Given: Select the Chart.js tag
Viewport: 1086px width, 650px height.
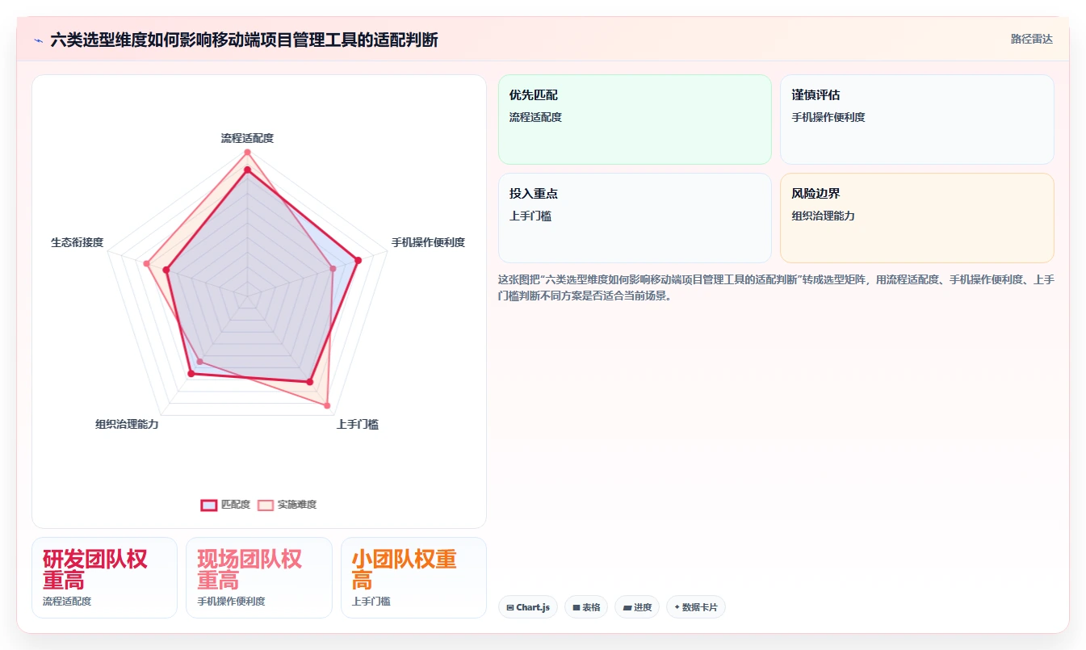Looking at the screenshot, I should [x=528, y=607].
